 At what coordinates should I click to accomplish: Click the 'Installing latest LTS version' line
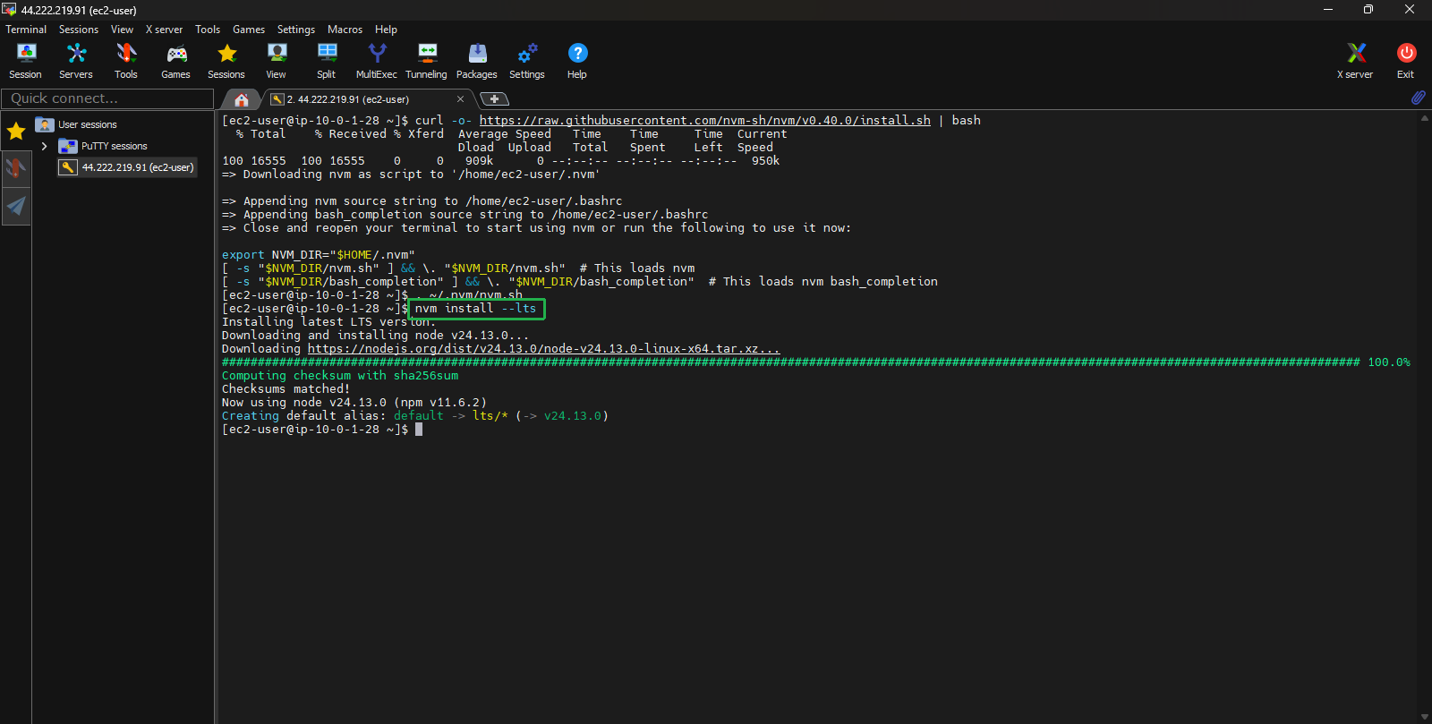point(329,322)
